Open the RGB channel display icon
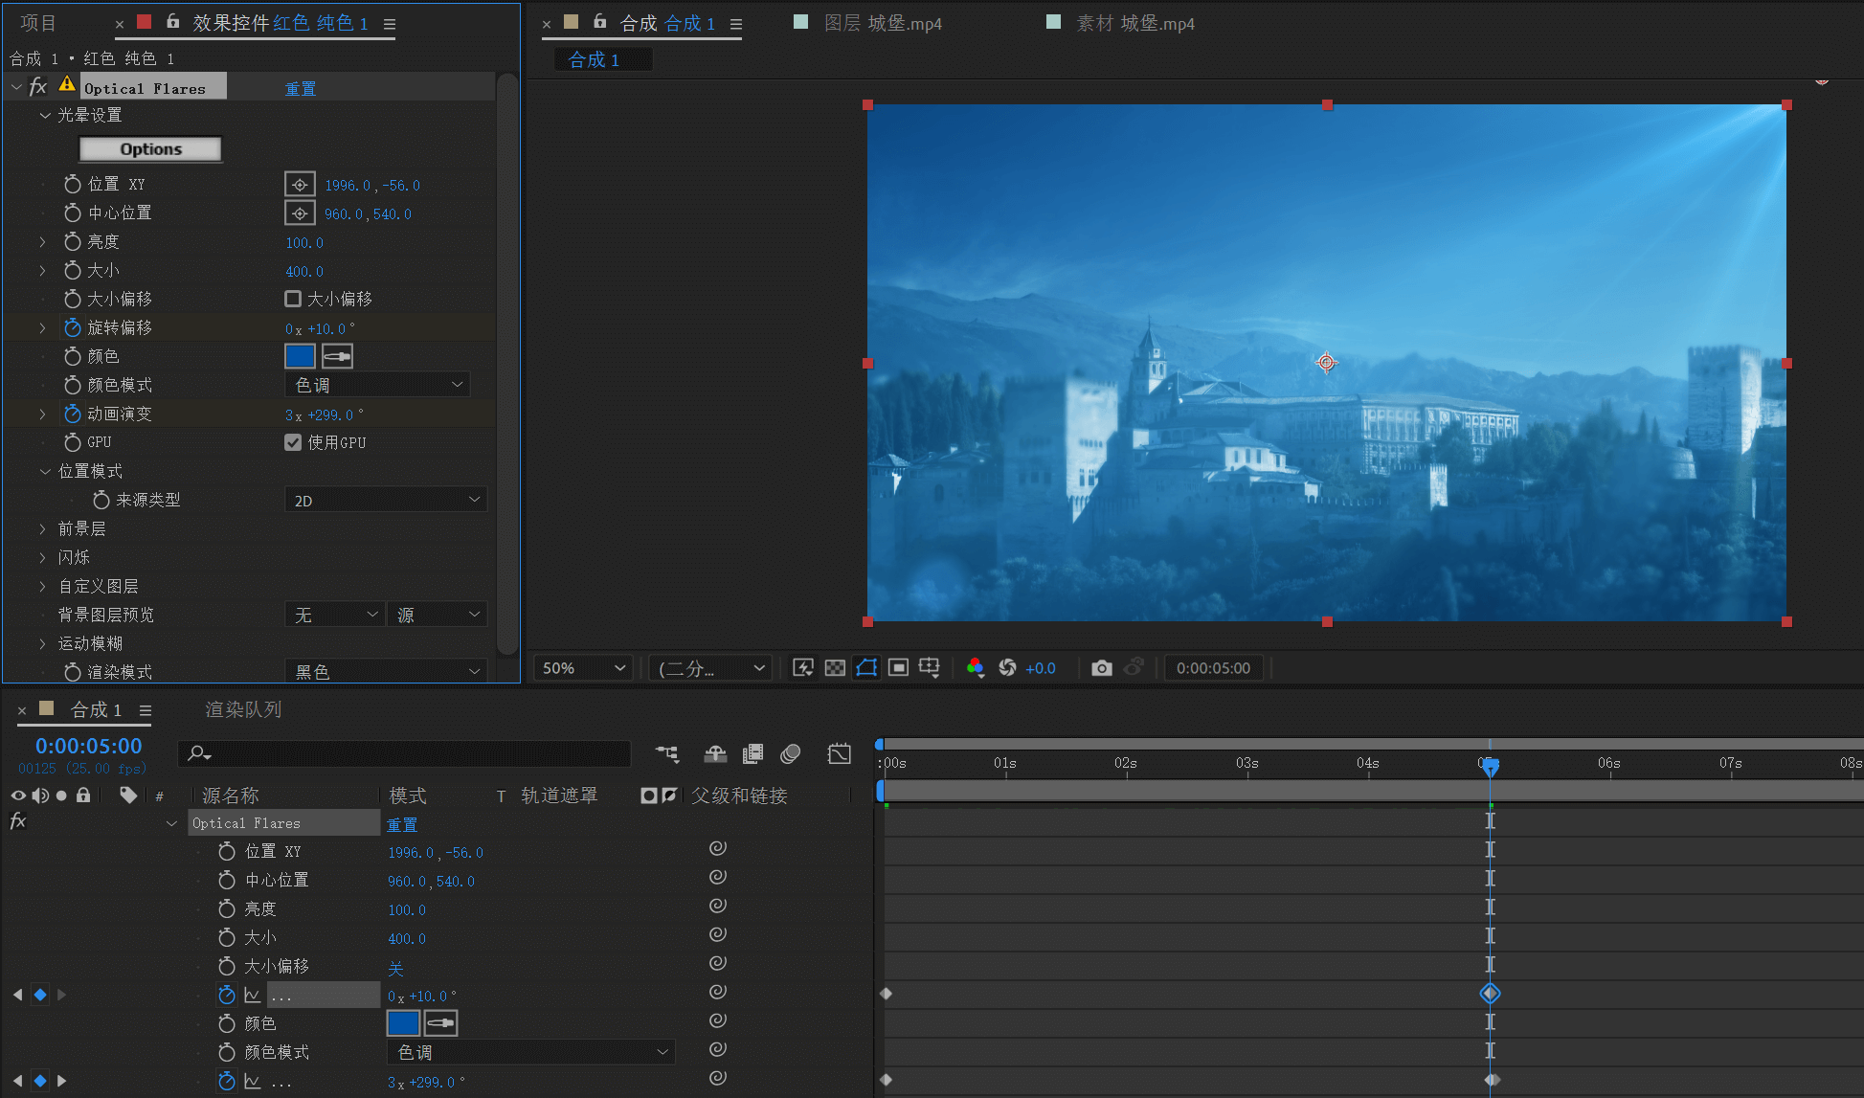 click(x=975, y=667)
